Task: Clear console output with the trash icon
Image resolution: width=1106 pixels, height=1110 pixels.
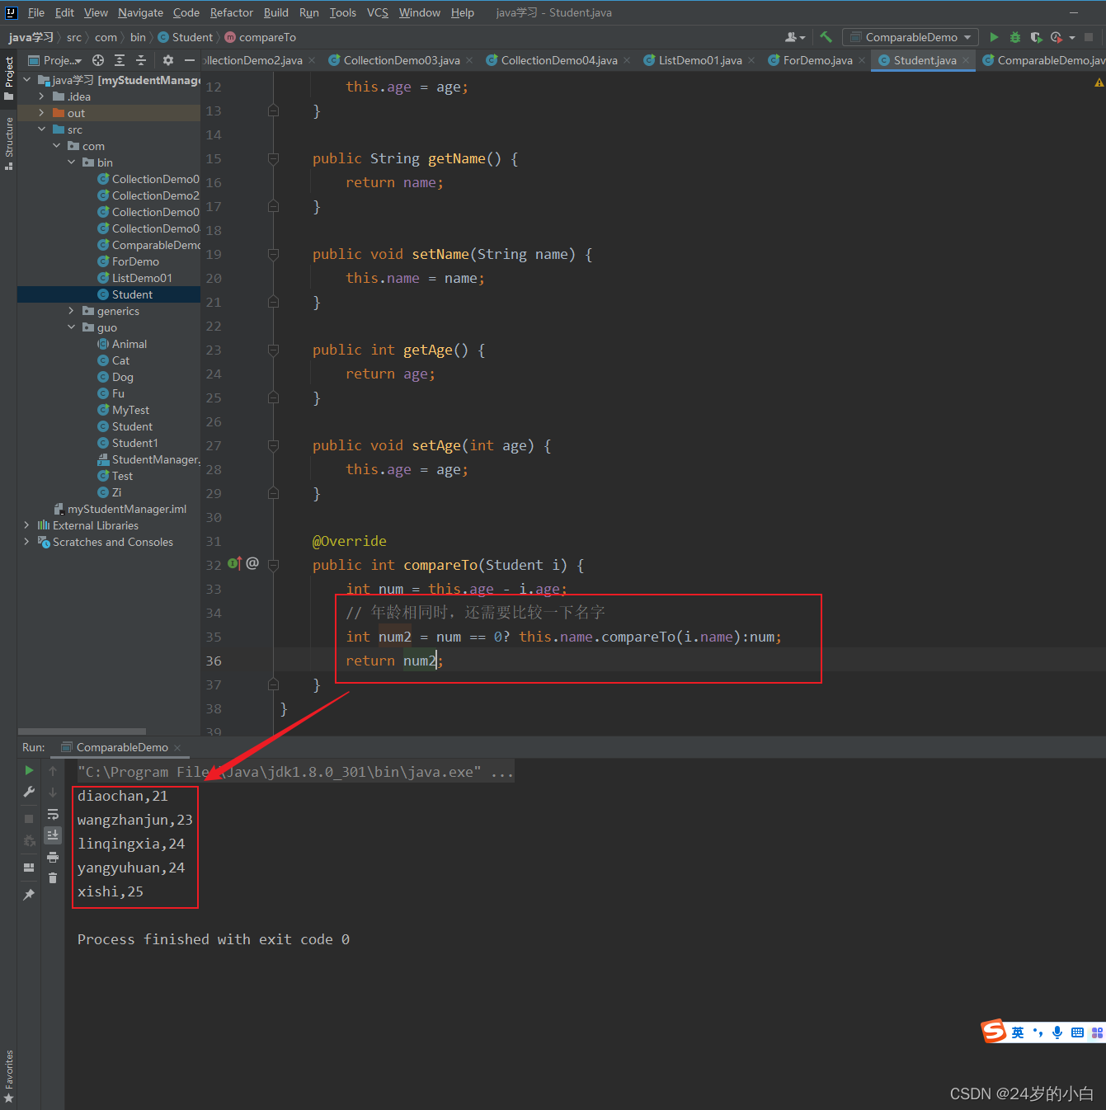Action: 53,878
